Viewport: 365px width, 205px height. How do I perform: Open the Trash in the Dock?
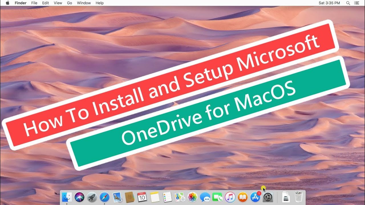point(298,197)
